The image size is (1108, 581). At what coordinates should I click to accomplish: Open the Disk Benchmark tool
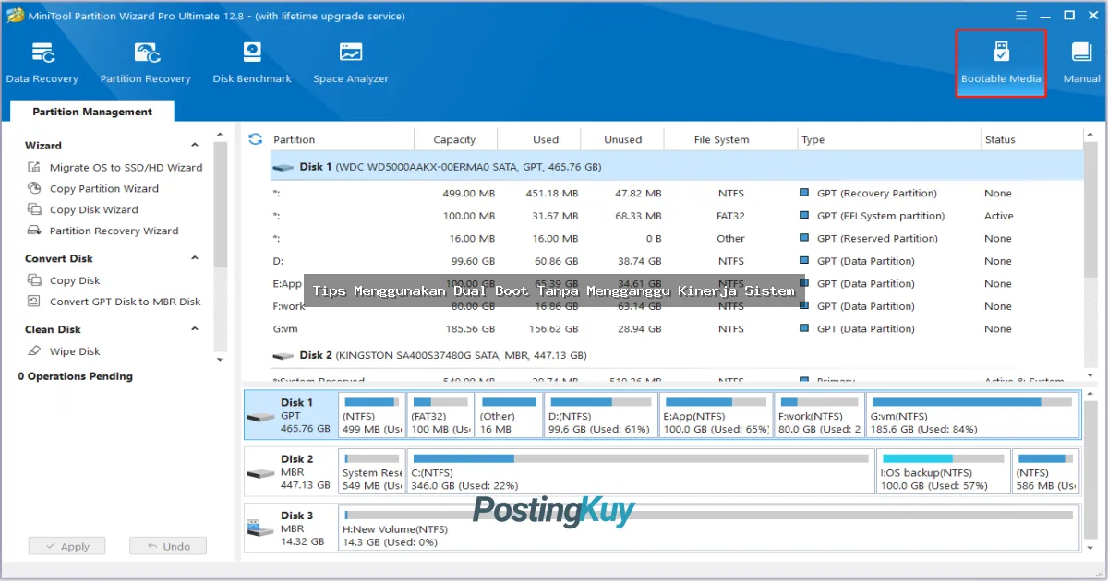click(252, 63)
